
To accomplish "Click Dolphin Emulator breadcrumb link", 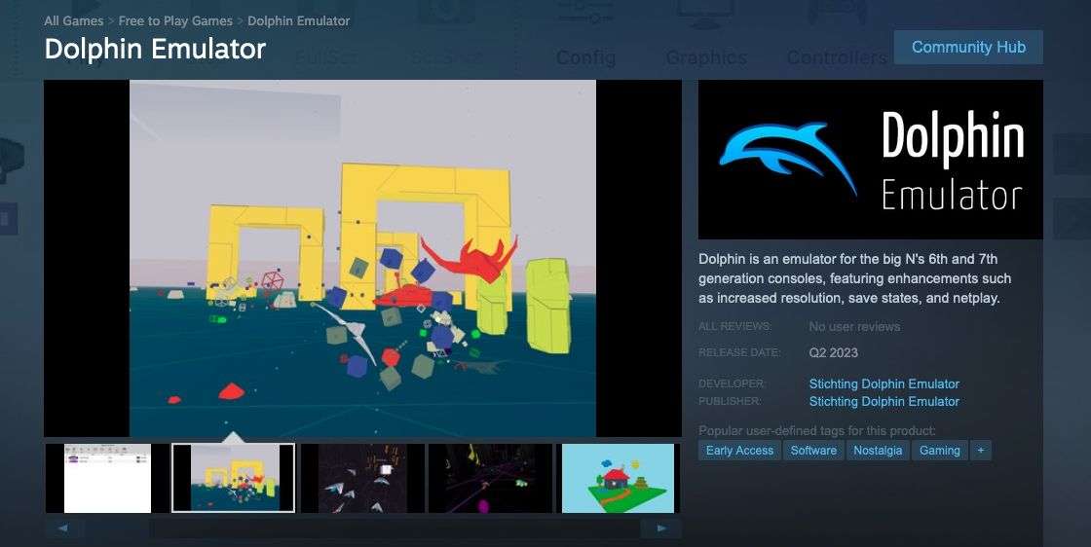I will click(298, 20).
